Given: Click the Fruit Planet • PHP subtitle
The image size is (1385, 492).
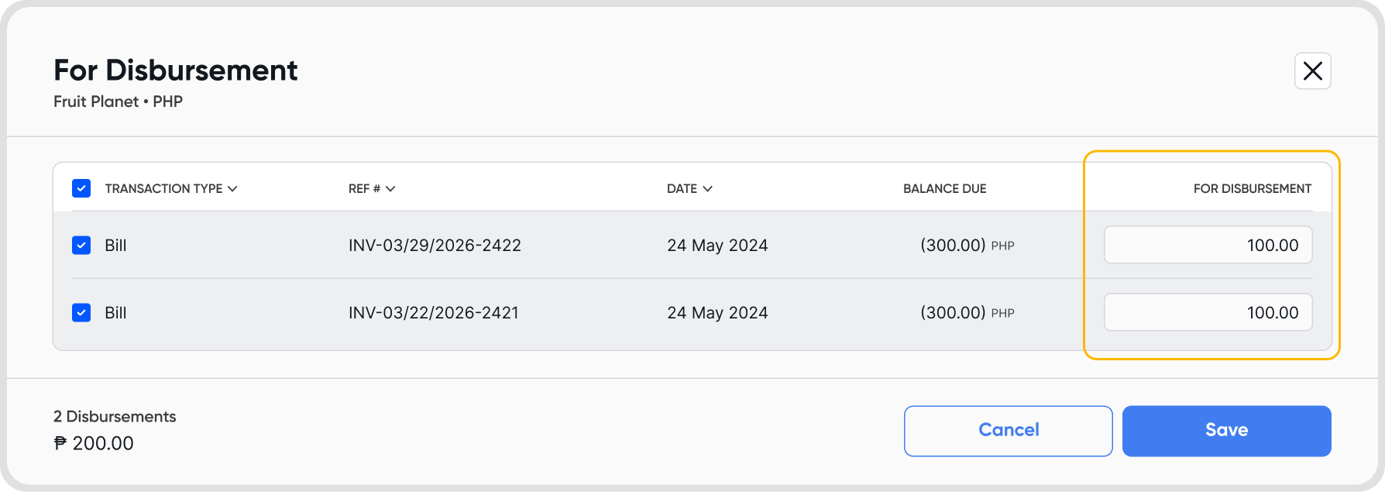Looking at the screenshot, I should pyautogui.click(x=118, y=101).
